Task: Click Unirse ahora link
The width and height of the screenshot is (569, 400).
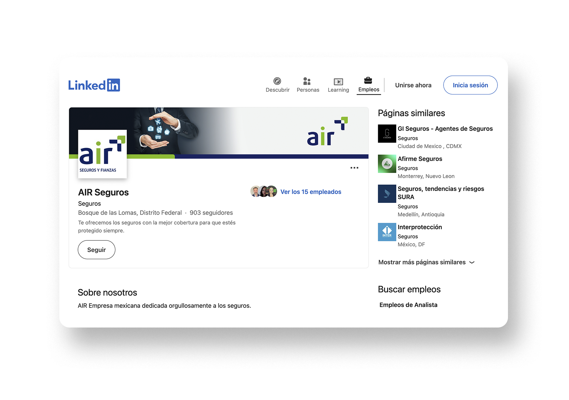Action: tap(413, 85)
